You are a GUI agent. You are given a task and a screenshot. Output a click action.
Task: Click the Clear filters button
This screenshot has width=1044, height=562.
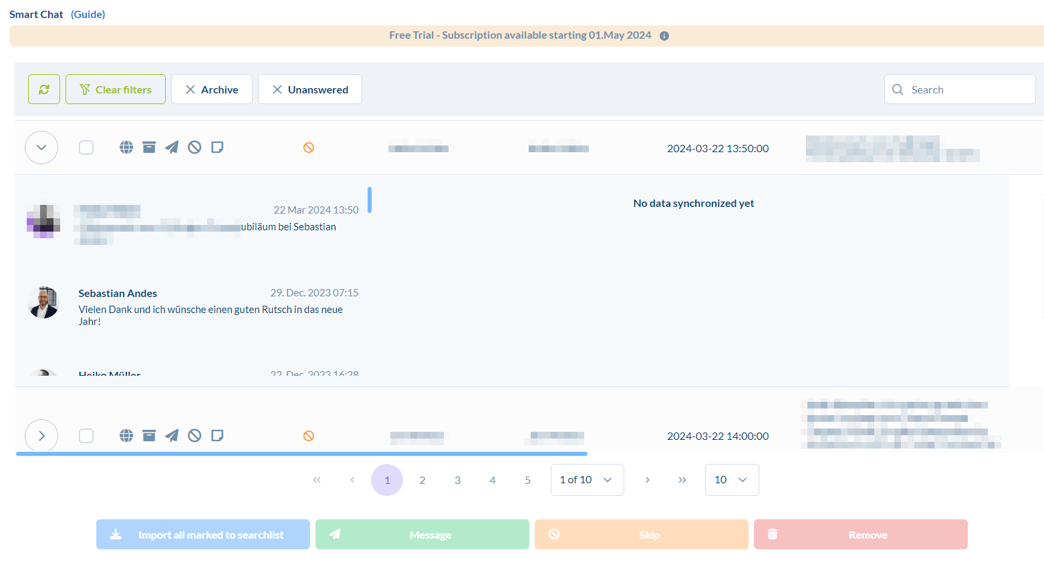[x=116, y=89]
